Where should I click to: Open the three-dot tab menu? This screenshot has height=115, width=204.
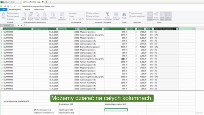coord(51,2)
